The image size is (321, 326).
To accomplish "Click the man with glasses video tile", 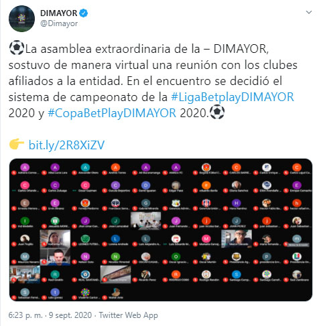I will click(237, 238).
